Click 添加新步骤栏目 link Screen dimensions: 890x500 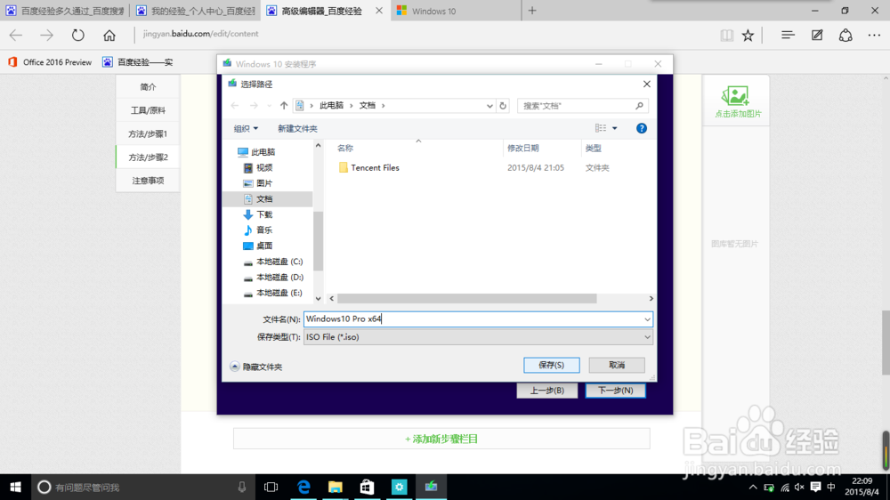441,439
